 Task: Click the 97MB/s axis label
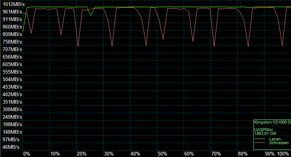point(11,140)
